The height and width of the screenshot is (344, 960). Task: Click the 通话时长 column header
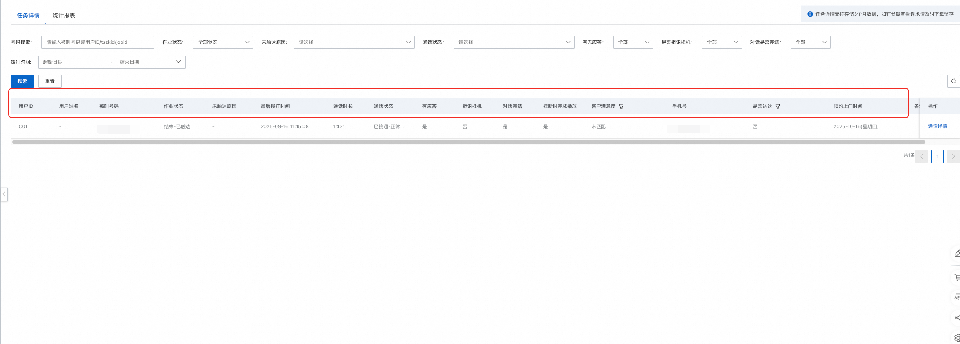tap(343, 107)
